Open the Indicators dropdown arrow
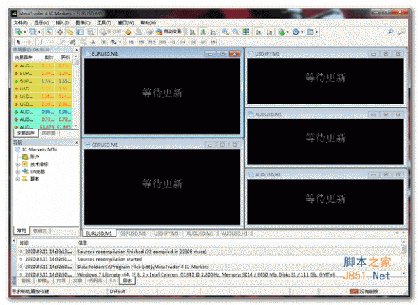 [x=288, y=32]
